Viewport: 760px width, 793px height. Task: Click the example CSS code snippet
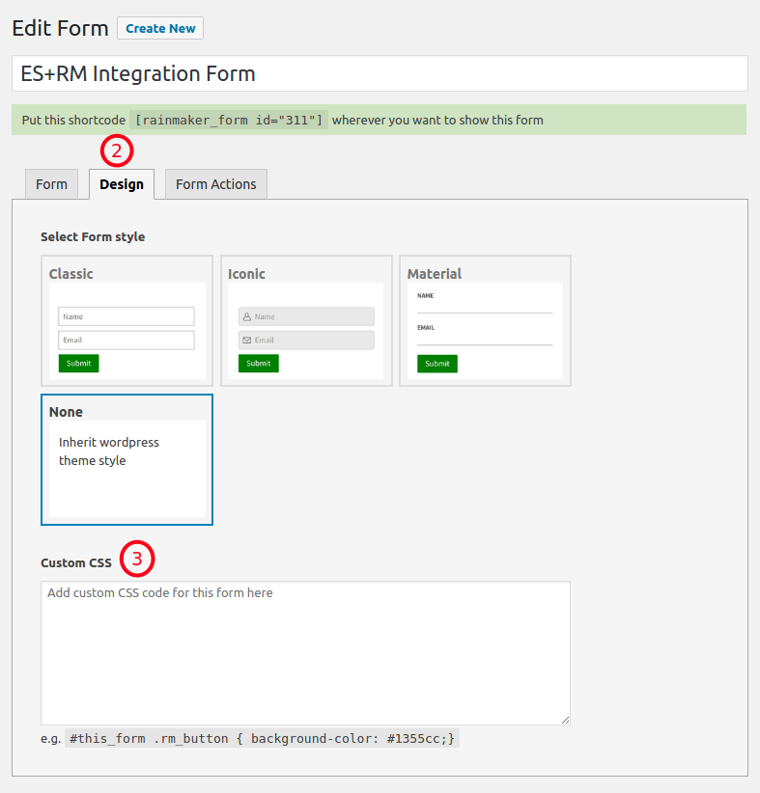pos(262,738)
